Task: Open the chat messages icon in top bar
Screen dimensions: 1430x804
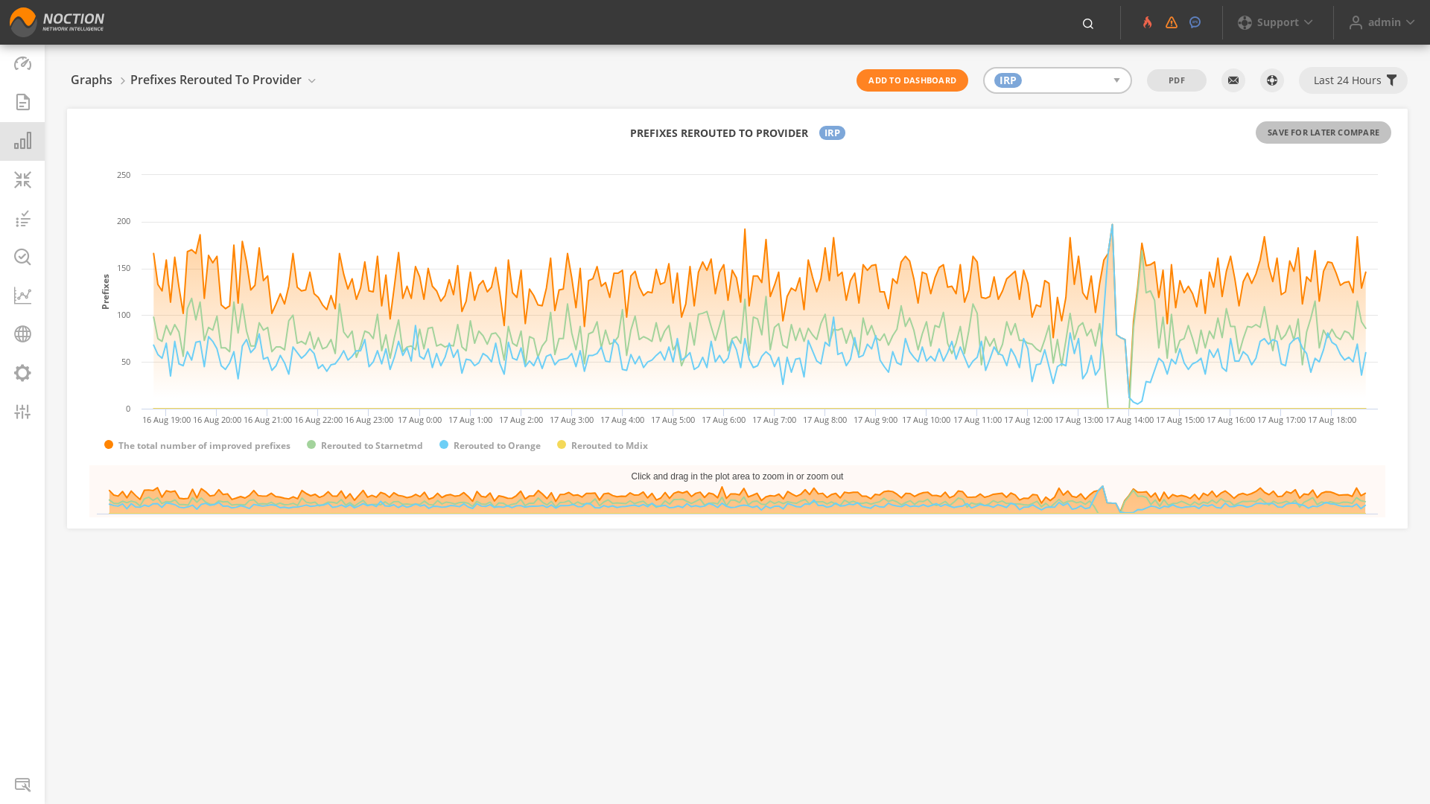Action: coord(1195,22)
